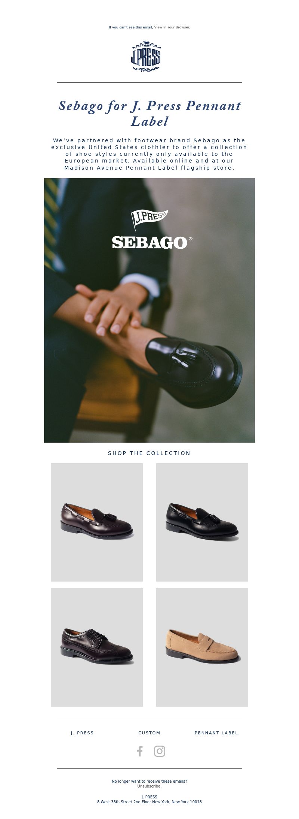
Task: Go to J. Press footer menu item
Action: pyautogui.click(x=82, y=733)
